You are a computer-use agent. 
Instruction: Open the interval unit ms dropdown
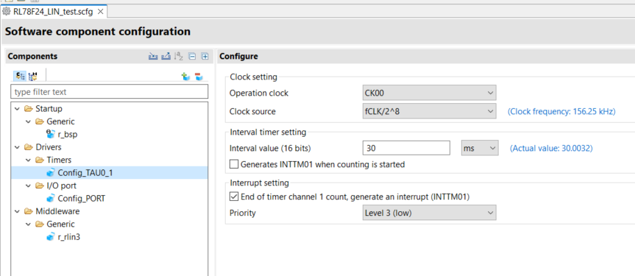point(480,148)
